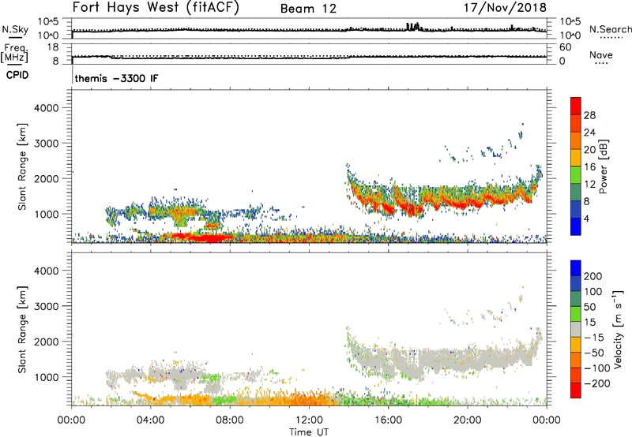Select the '-15' label on Velocity color bar
The image size is (632, 437).
click(x=594, y=337)
